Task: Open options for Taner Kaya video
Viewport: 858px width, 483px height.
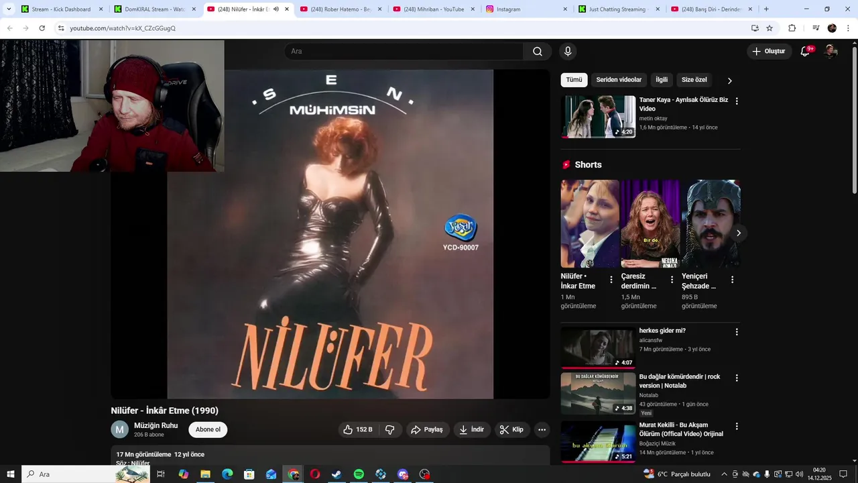Action: (x=737, y=101)
